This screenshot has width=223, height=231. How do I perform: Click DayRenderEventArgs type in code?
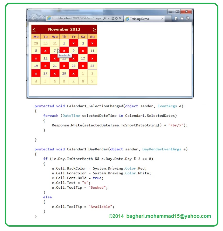[162, 149]
